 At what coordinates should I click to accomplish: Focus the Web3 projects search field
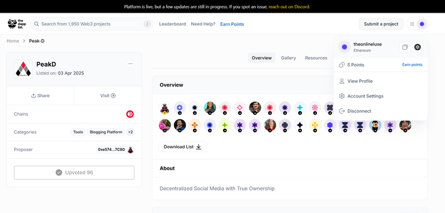tap(92, 24)
